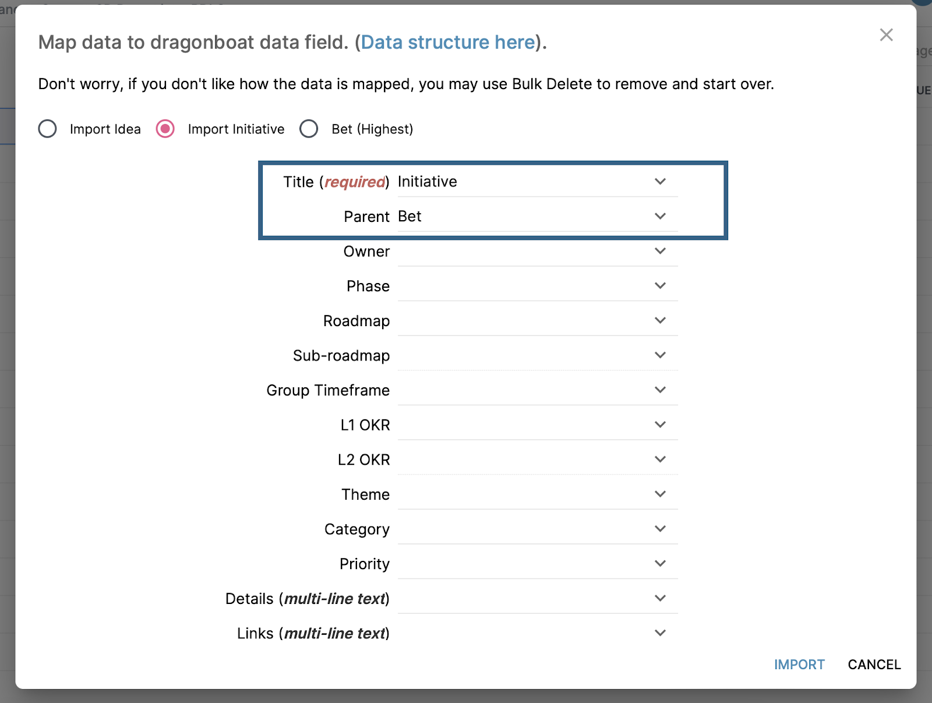Choose the Bet (Highest) radio option

tap(309, 129)
